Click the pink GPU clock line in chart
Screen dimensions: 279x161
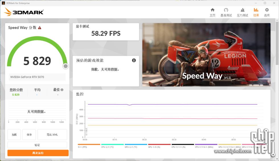pos(173,118)
